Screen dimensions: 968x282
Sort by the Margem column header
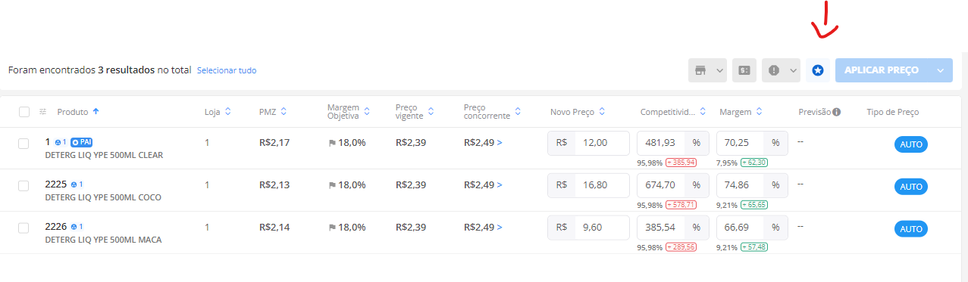[739, 112]
